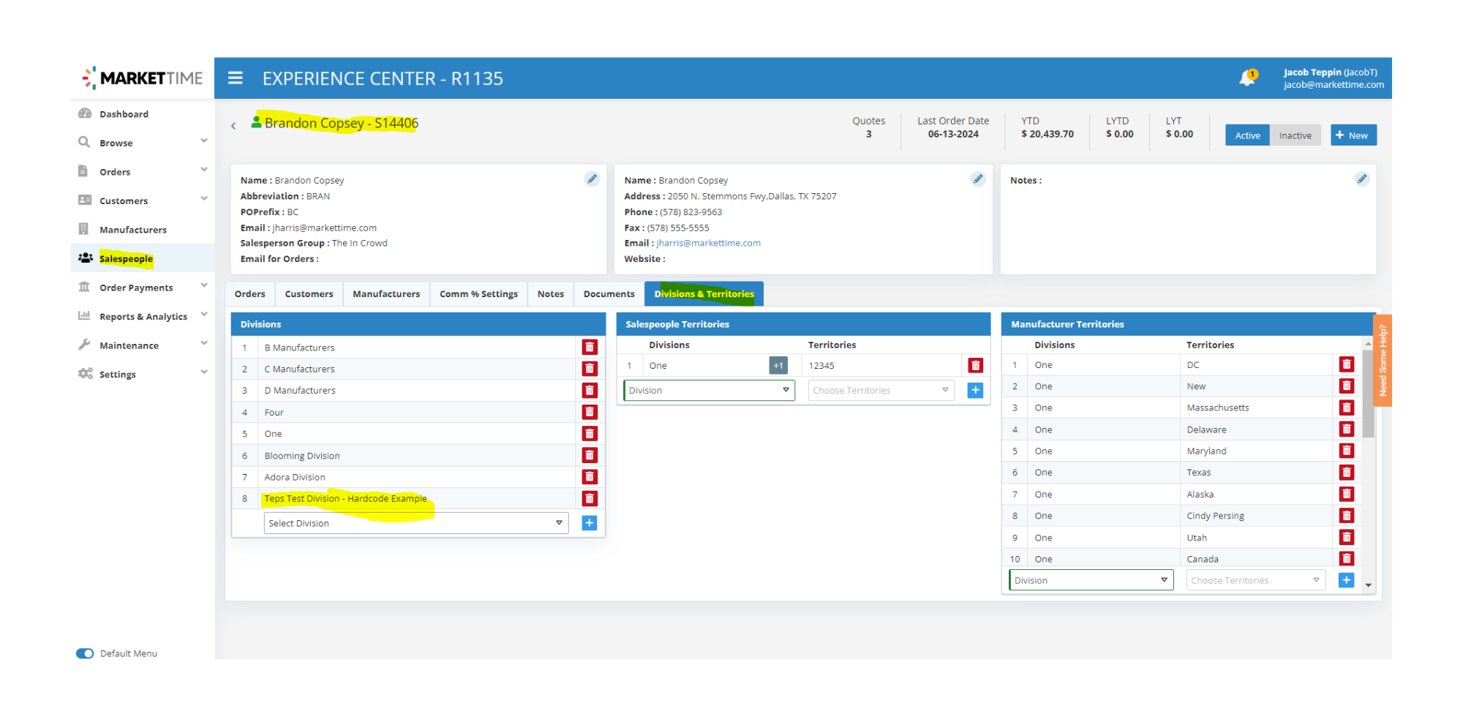Open the Comm % Settings tab
The height and width of the screenshot is (717, 1463).
tap(478, 293)
